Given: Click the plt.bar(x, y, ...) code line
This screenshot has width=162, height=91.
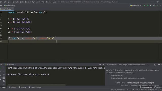Looking at the screenshot, I should pos(32,38).
